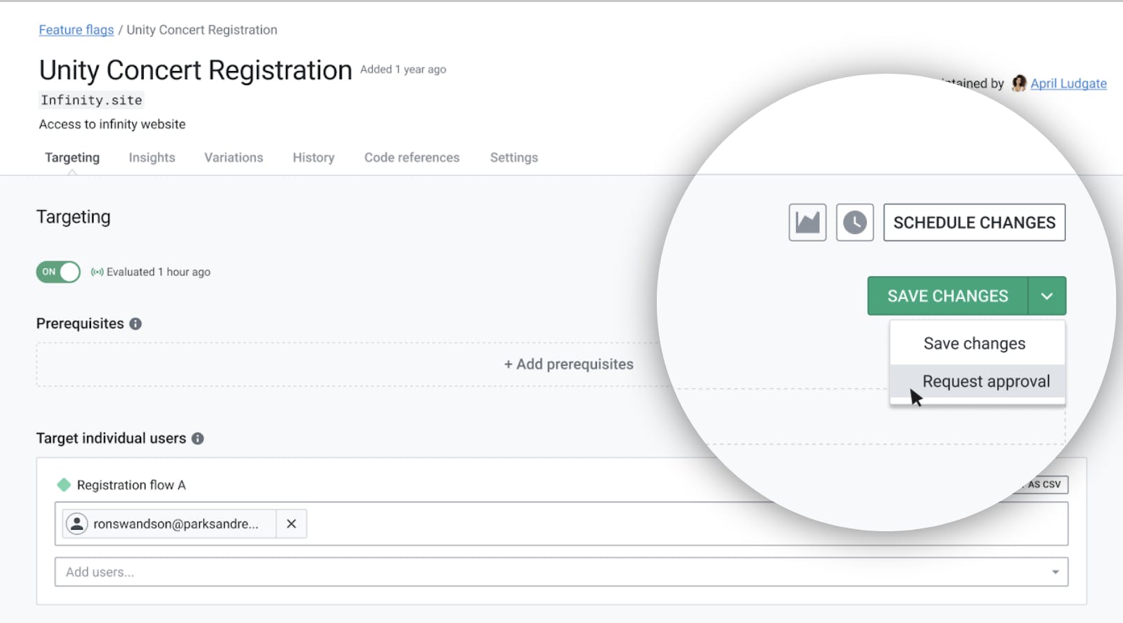View the History tab
1123x623 pixels.
point(314,158)
